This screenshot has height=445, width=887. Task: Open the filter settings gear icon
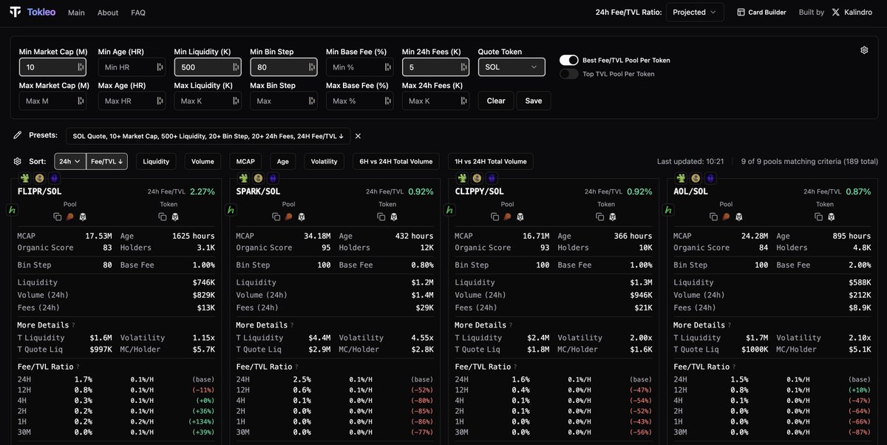click(864, 50)
